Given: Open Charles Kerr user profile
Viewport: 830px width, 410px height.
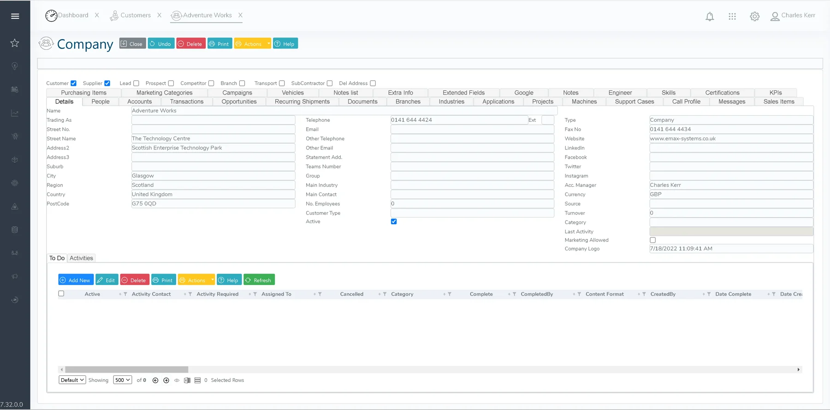Looking at the screenshot, I should coord(793,16).
